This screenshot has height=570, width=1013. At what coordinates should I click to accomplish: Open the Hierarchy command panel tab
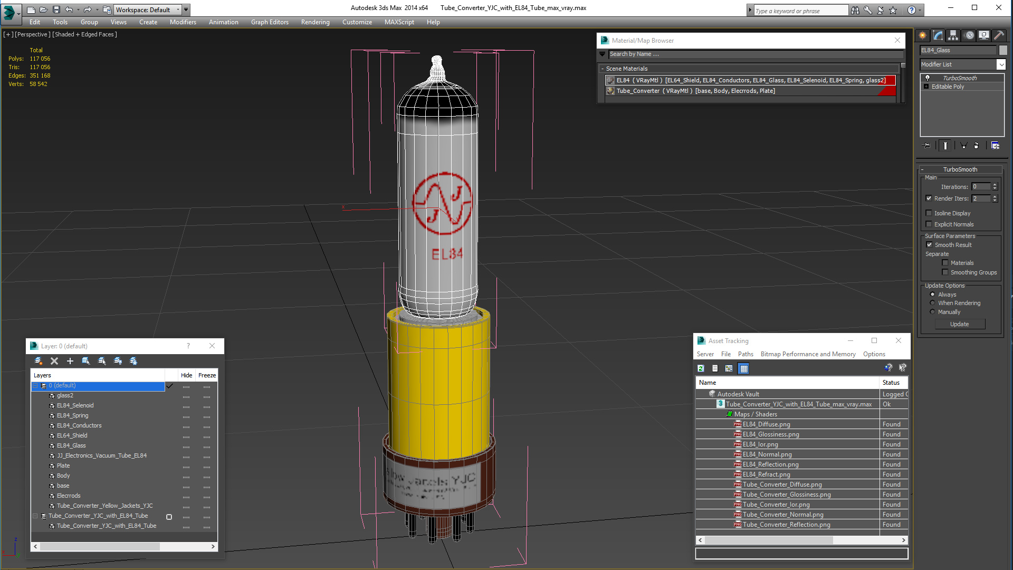tap(953, 35)
